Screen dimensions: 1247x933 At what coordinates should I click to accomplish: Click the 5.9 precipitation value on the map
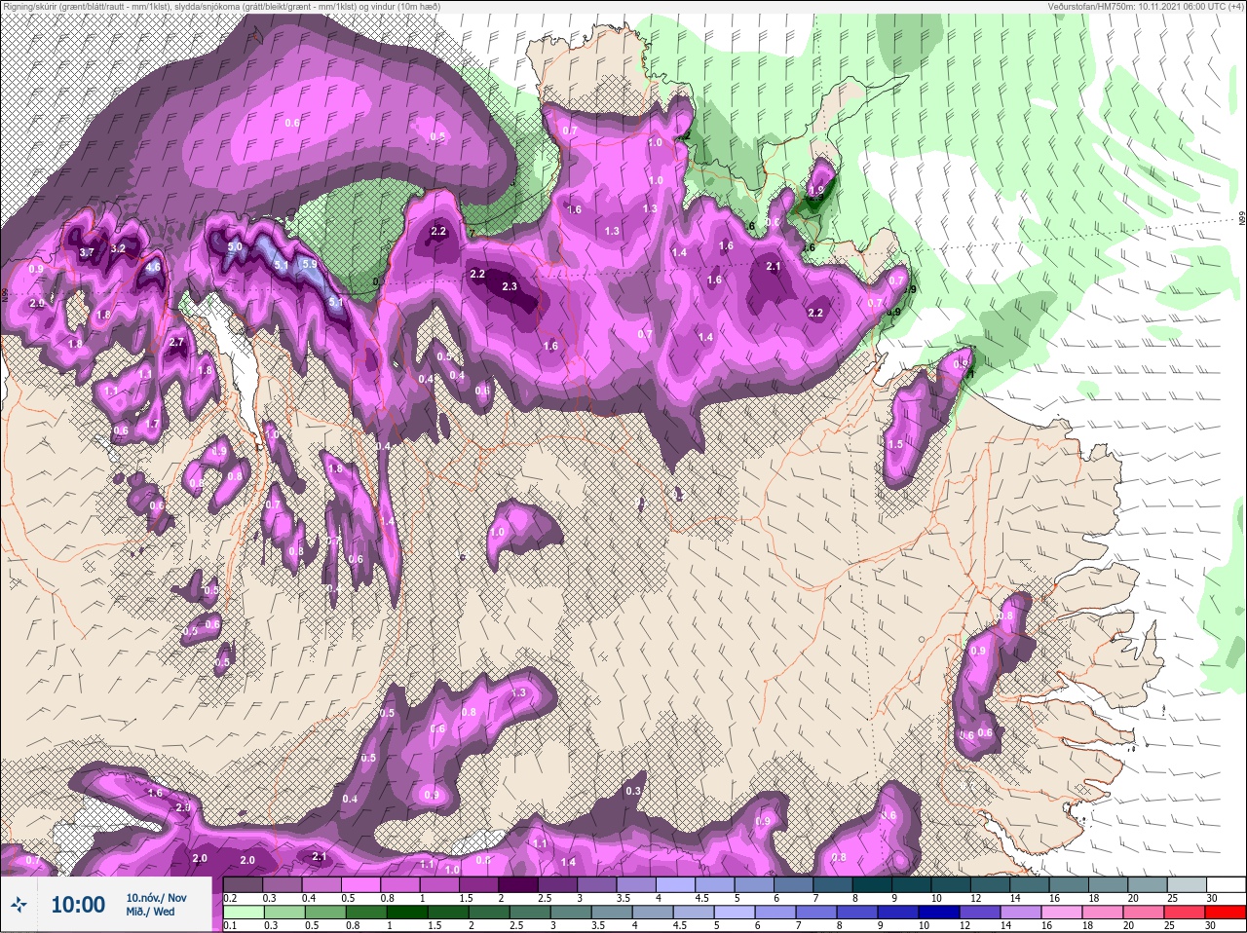(x=310, y=264)
